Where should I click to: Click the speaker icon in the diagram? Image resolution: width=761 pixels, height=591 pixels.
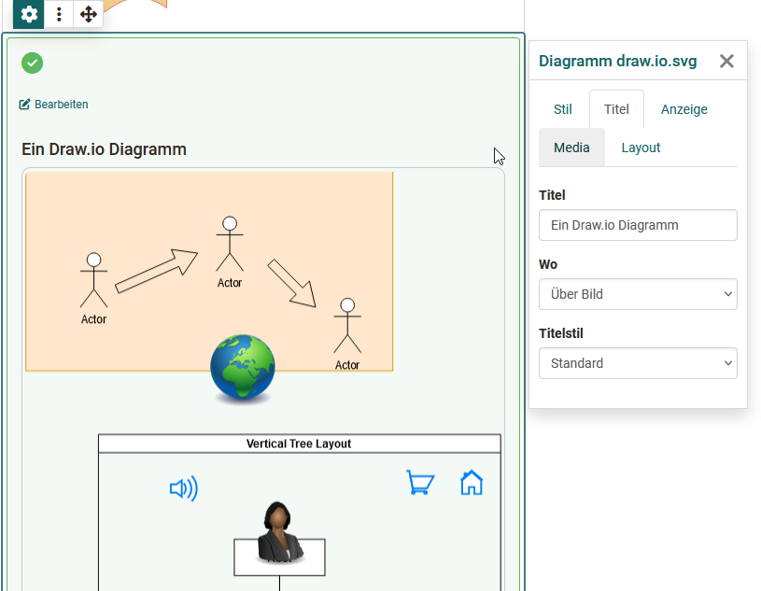pyautogui.click(x=184, y=487)
